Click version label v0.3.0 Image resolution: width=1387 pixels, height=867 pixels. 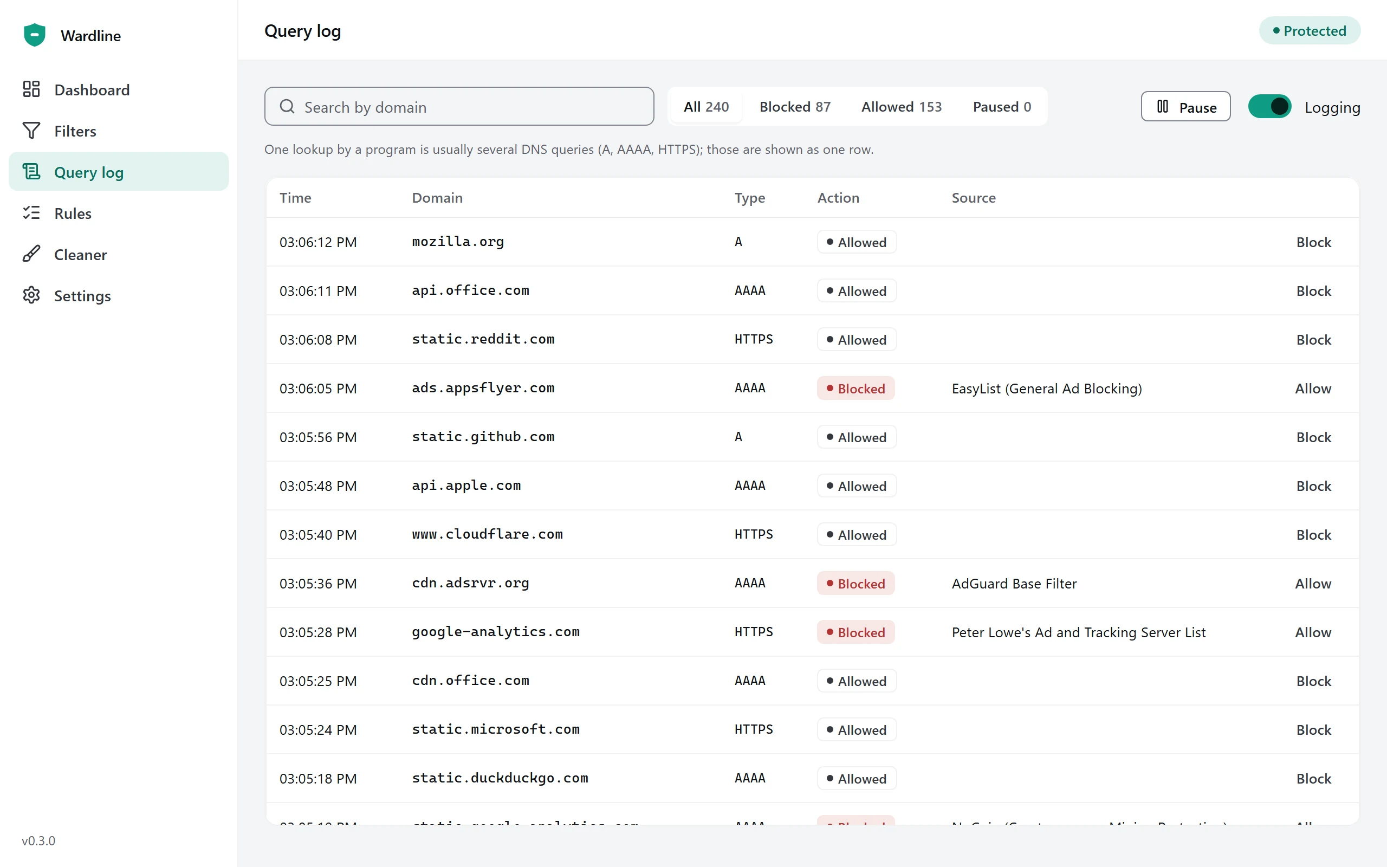[38, 840]
